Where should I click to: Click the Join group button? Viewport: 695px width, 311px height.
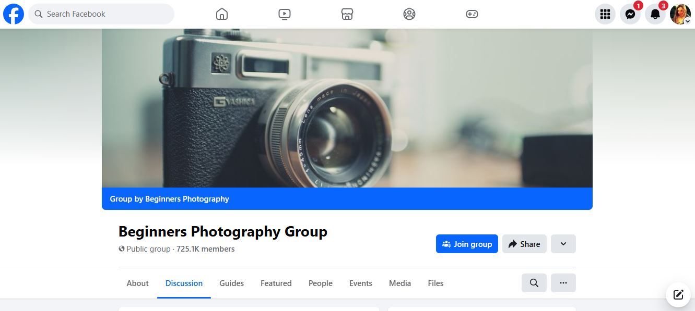(467, 244)
